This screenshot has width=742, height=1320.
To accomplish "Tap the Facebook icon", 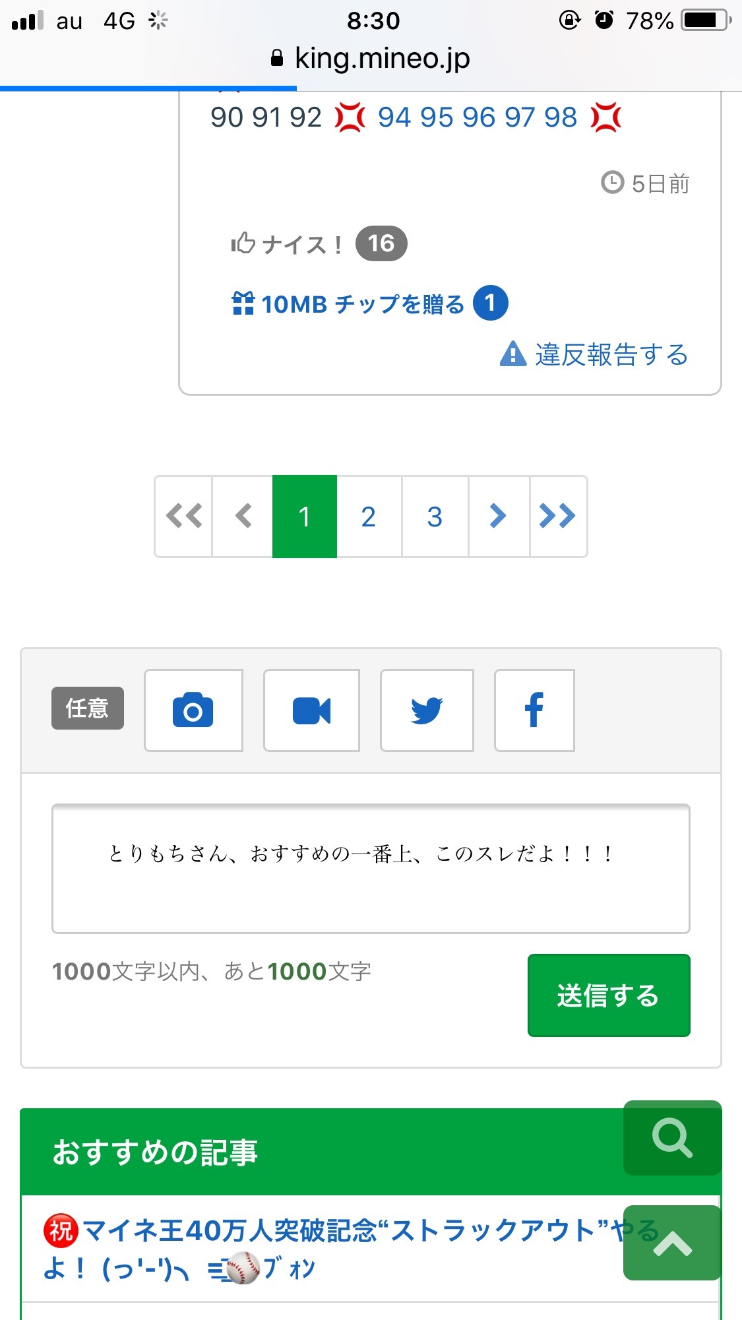I will pyautogui.click(x=534, y=710).
